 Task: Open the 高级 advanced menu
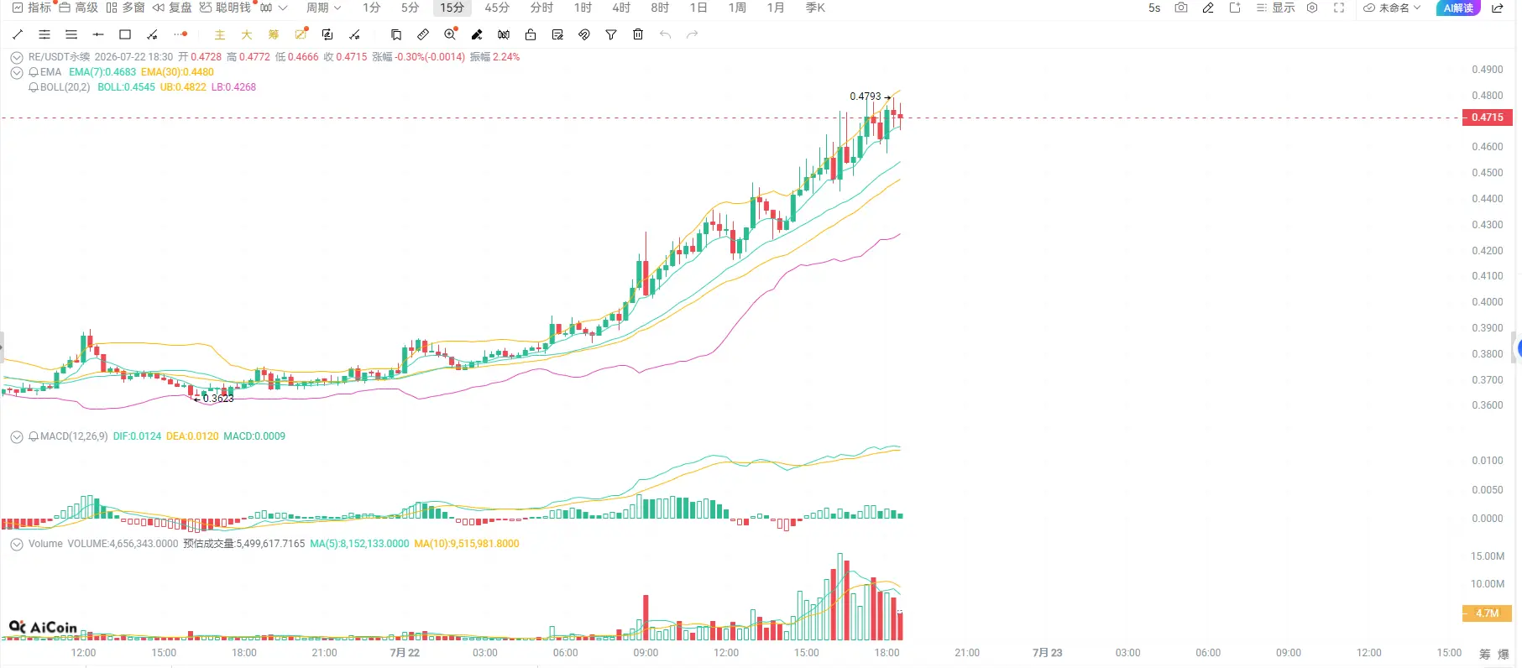pos(78,8)
